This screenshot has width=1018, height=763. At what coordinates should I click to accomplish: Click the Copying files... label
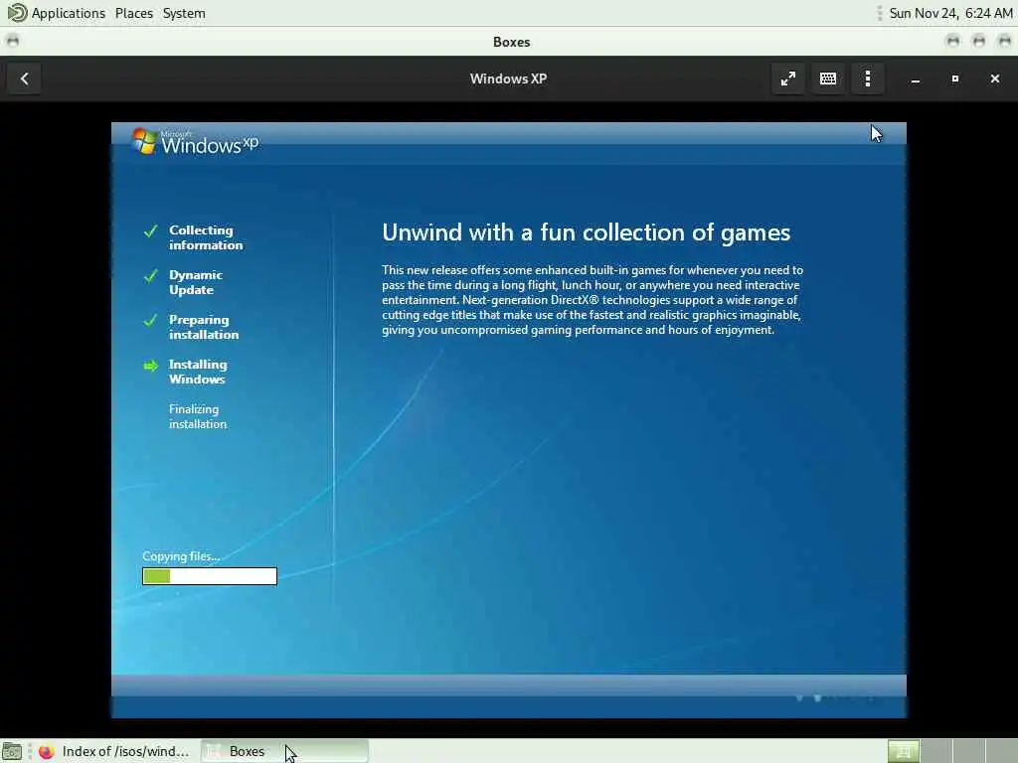pos(181,556)
